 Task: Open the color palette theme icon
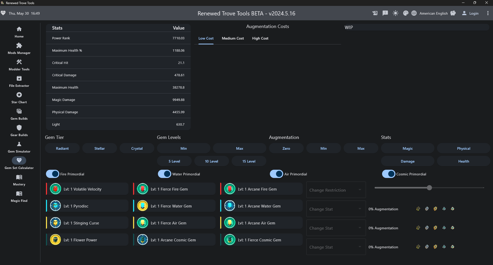coord(406,13)
